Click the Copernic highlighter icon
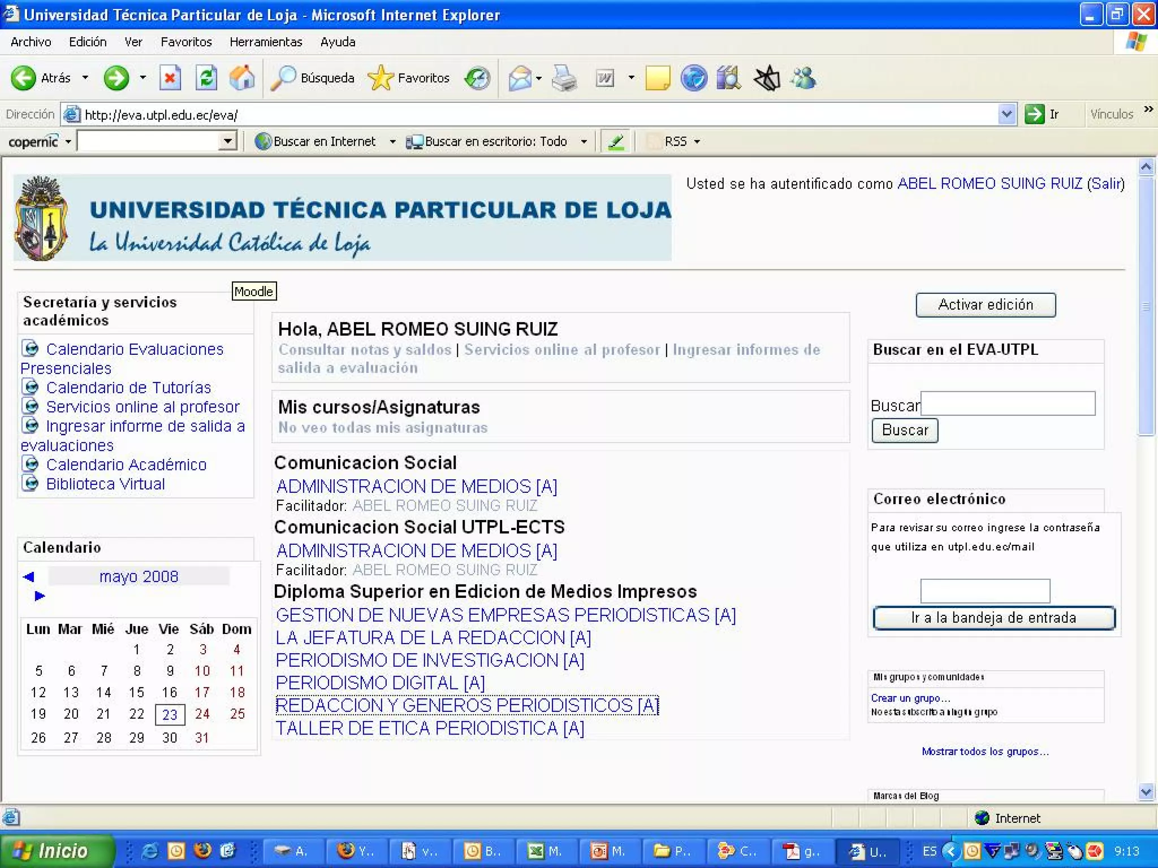 [616, 141]
